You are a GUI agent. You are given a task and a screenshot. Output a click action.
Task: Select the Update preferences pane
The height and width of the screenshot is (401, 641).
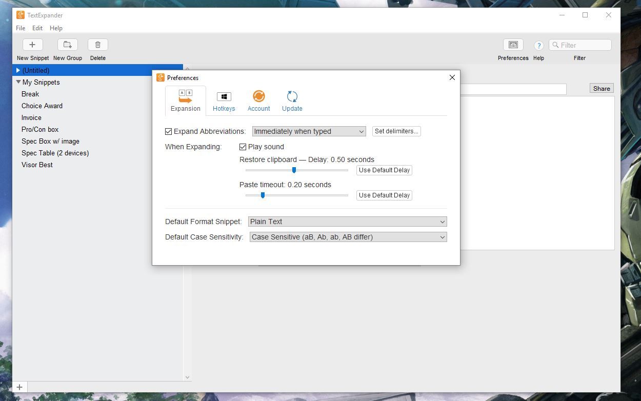point(292,101)
